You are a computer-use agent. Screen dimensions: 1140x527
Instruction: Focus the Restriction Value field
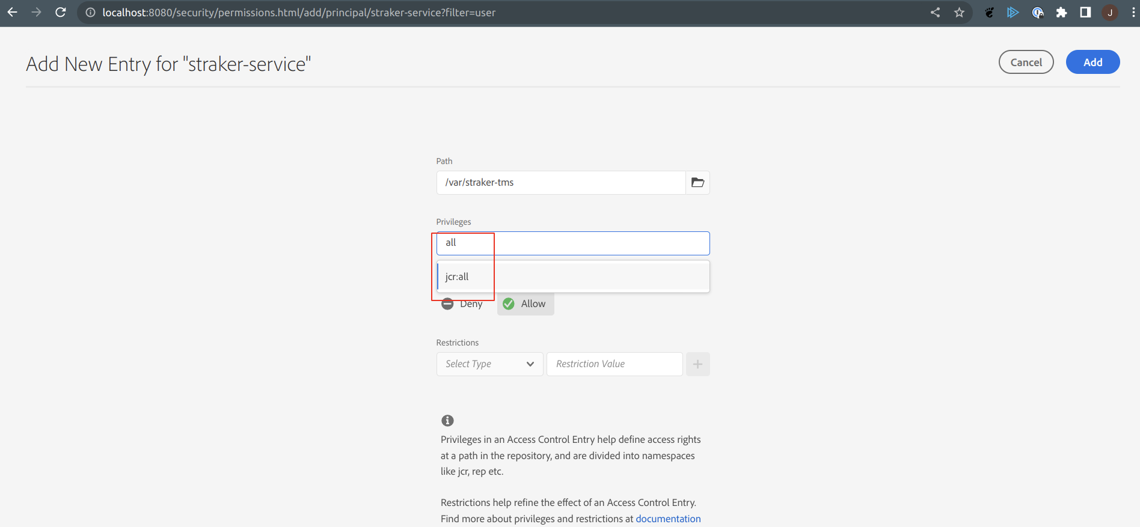[614, 364]
